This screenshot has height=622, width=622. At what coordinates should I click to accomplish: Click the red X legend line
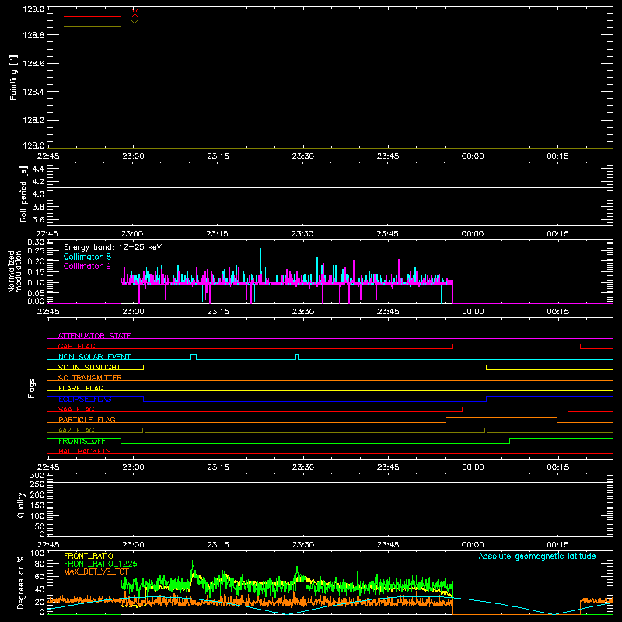pyautogui.click(x=93, y=16)
